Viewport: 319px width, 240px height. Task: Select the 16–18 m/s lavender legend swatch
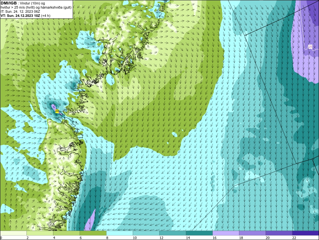click(226, 233)
